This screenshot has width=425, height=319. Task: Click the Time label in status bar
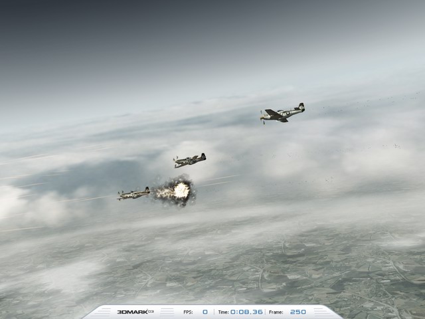(223, 312)
